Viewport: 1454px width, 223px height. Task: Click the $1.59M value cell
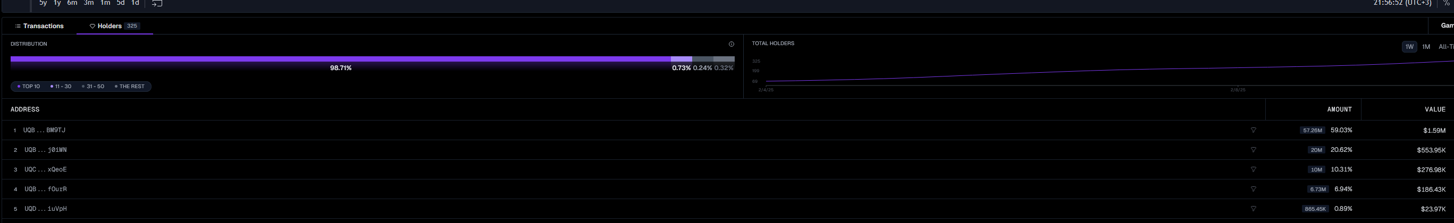tap(1434, 131)
